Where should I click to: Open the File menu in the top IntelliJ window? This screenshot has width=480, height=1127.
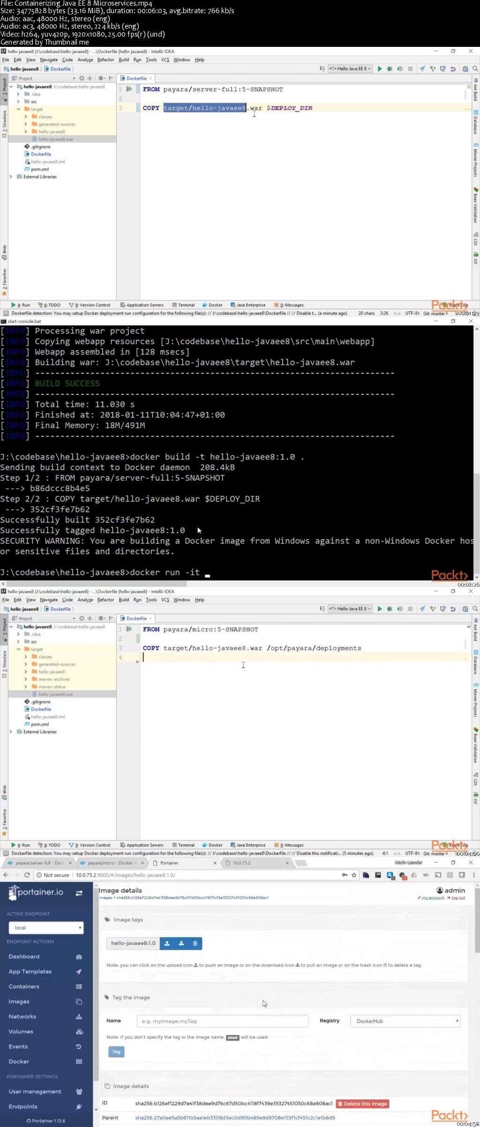[x=6, y=60]
